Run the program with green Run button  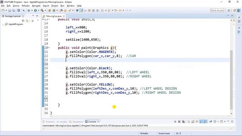coord(35,10)
